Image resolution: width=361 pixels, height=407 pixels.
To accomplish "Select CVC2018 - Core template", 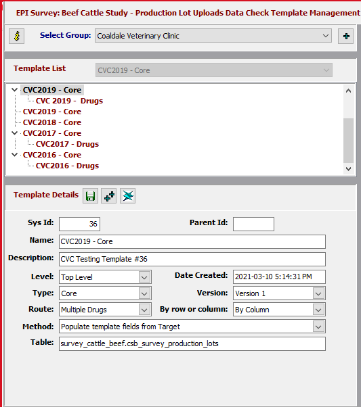I will tap(52, 122).
